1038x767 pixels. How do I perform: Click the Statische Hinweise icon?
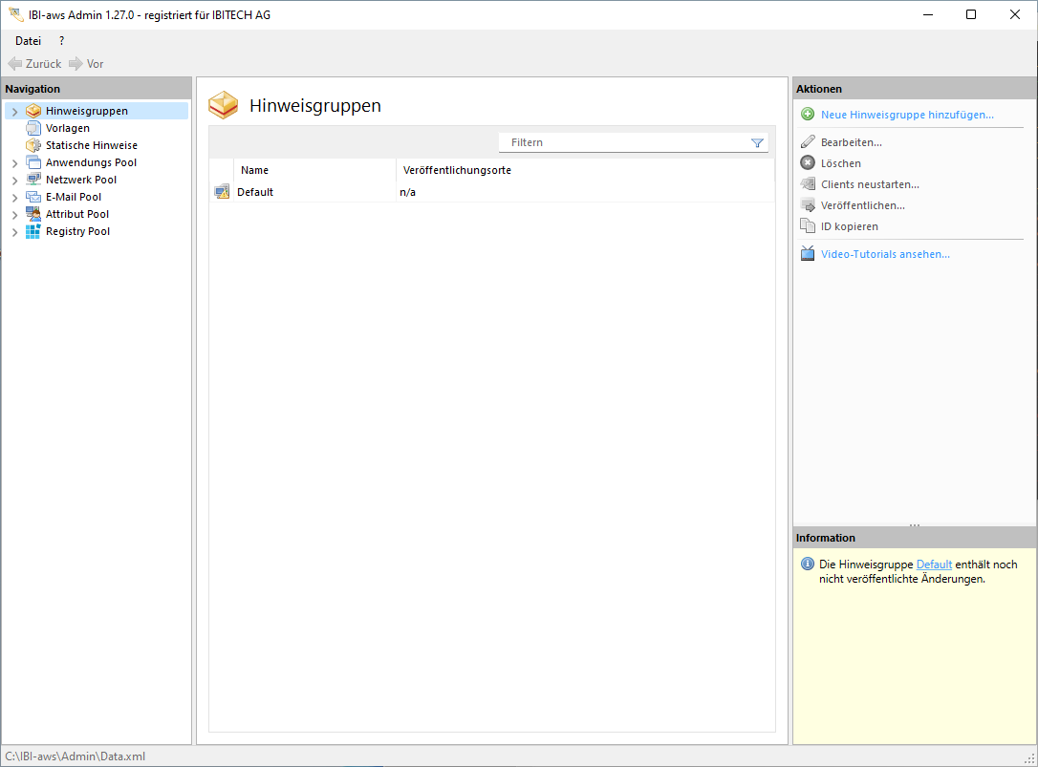(33, 145)
